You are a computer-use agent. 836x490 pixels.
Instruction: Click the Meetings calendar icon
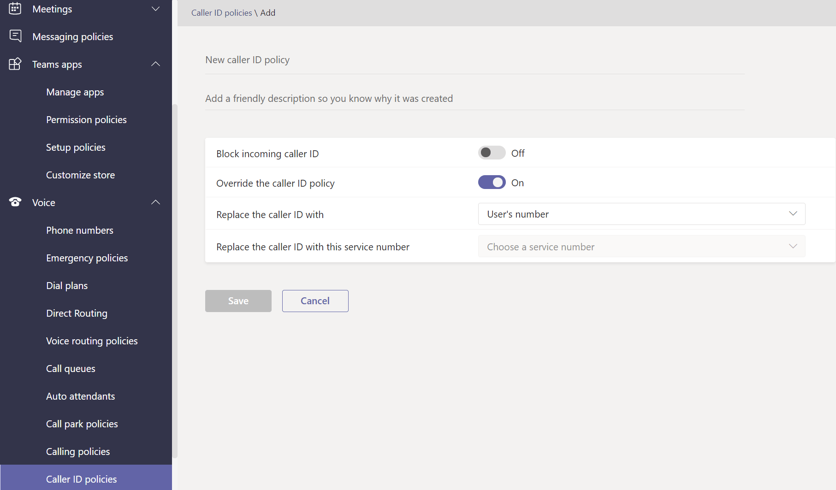(x=15, y=8)
